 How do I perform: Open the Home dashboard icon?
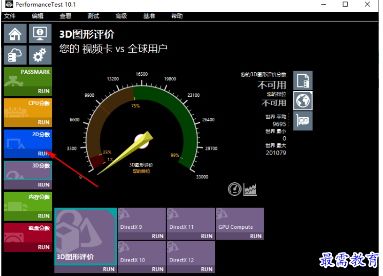15,33
